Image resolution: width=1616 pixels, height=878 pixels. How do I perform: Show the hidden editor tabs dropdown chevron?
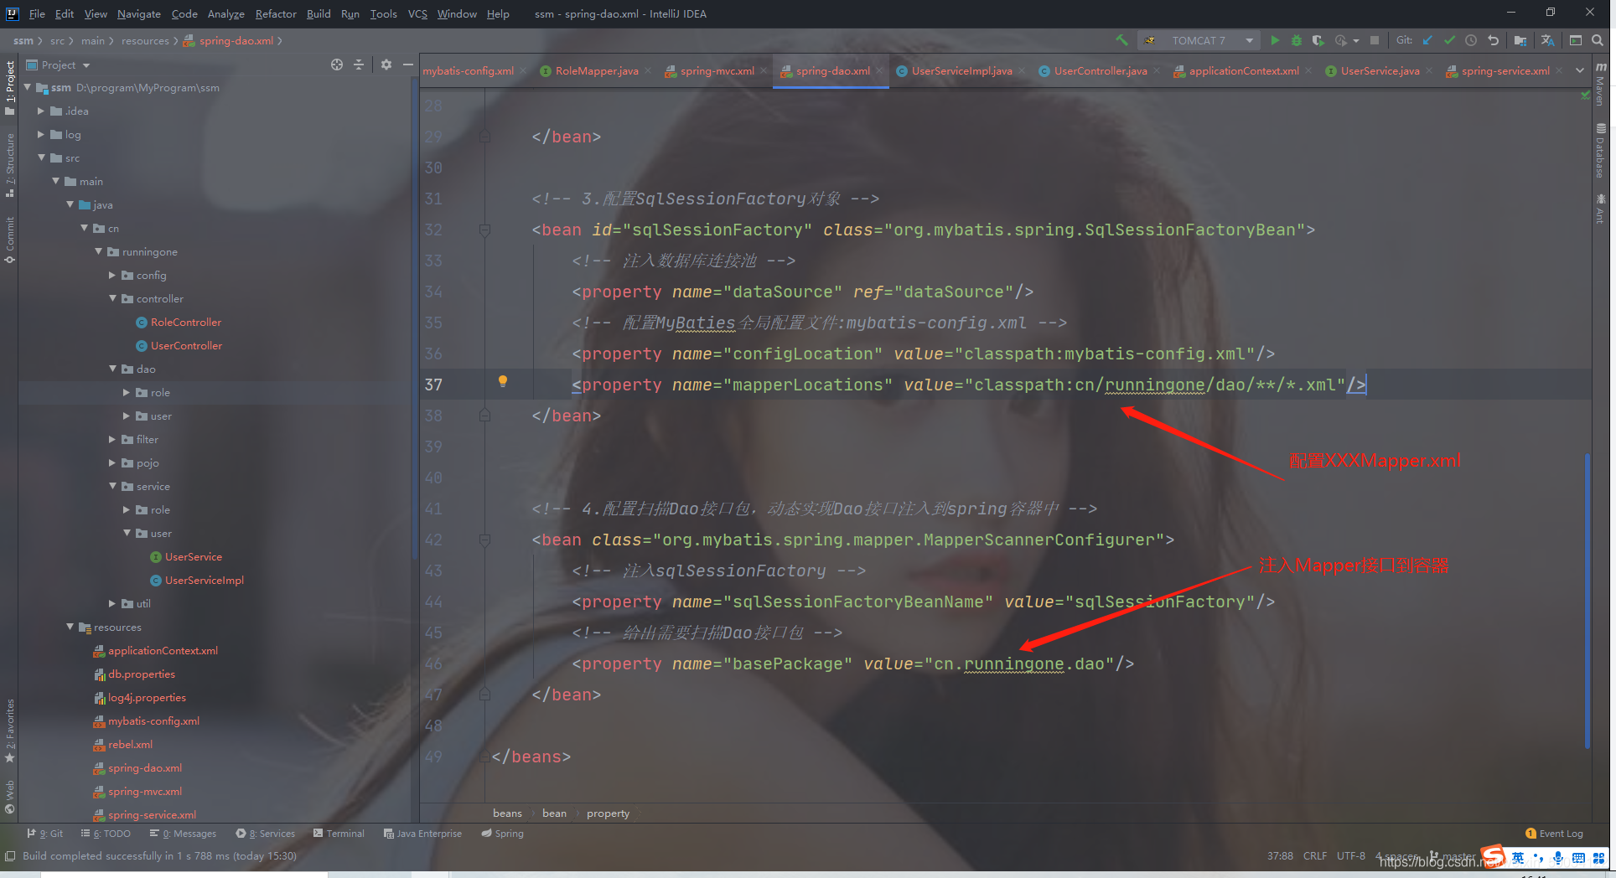[x=1580, y=70]
